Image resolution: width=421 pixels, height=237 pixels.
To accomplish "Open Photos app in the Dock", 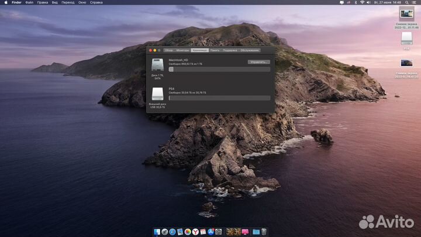I will point(188,232).
